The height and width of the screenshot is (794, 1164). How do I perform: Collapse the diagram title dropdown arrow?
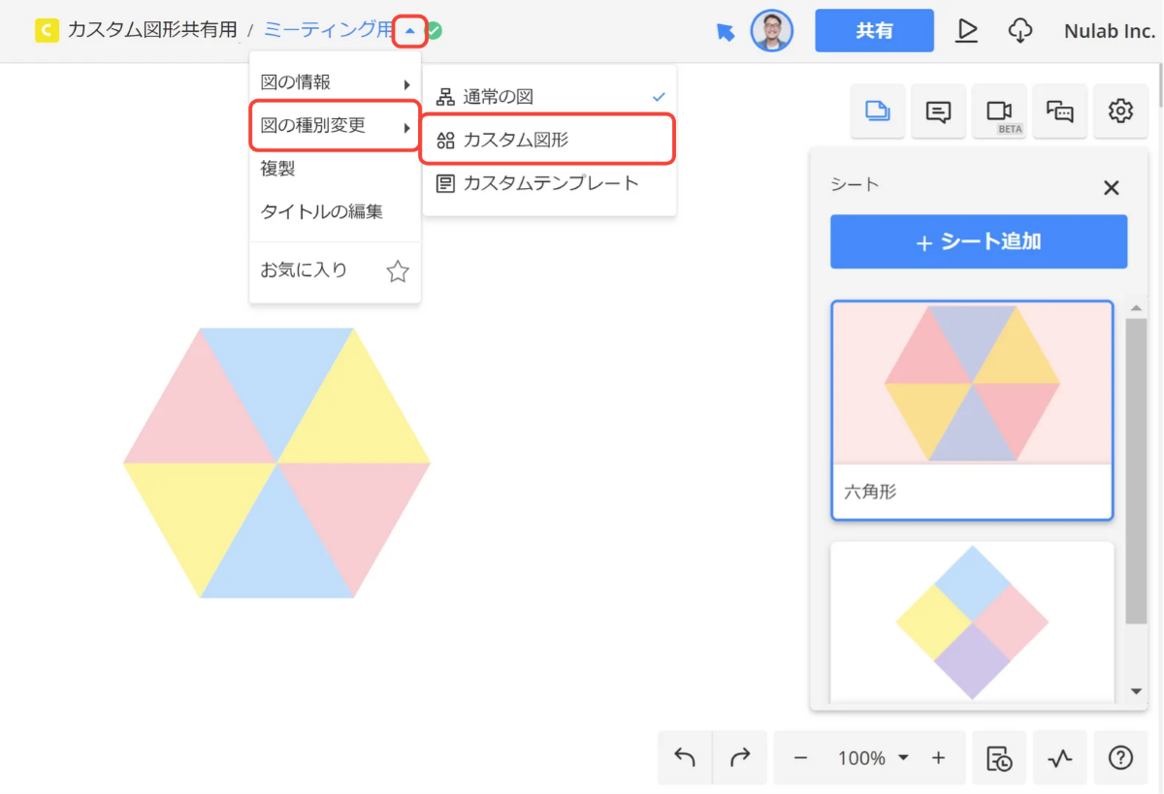click(x=410, y=31)
